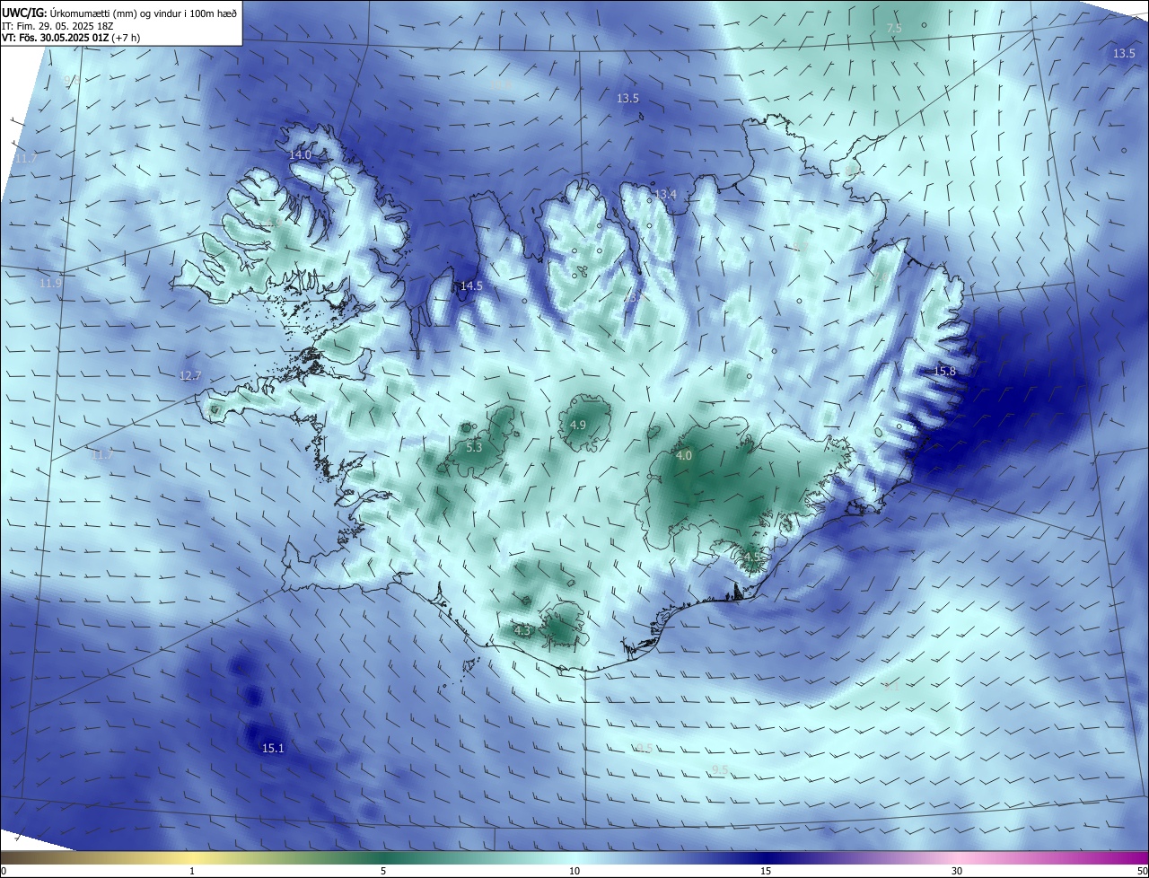The image size is (1149, 878).
Task: Click the 4.3 value near the south coast
Action: pos(522,631)
